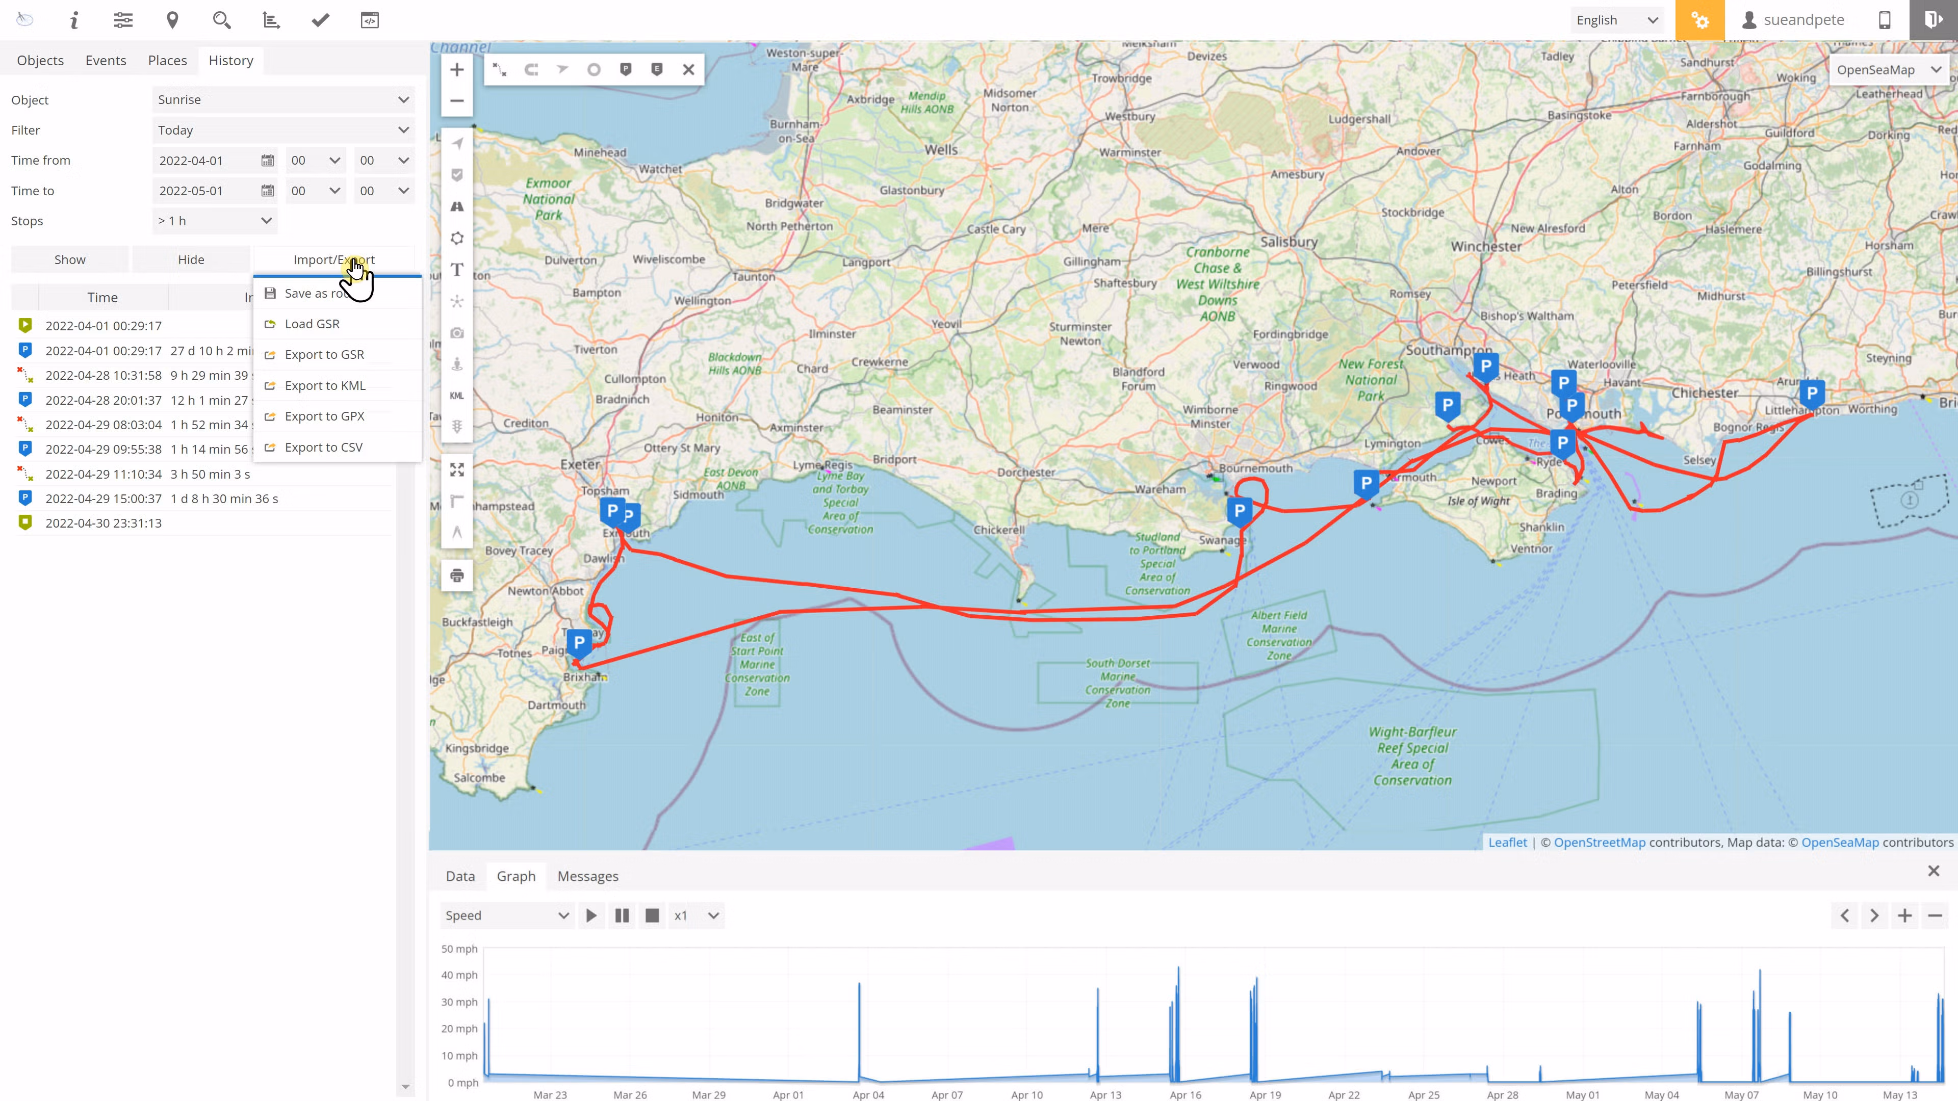Open the sueandpete user account link
Image resolution: width=1958 pixels, height=1101 pixels.
[x=1792, y=20]
